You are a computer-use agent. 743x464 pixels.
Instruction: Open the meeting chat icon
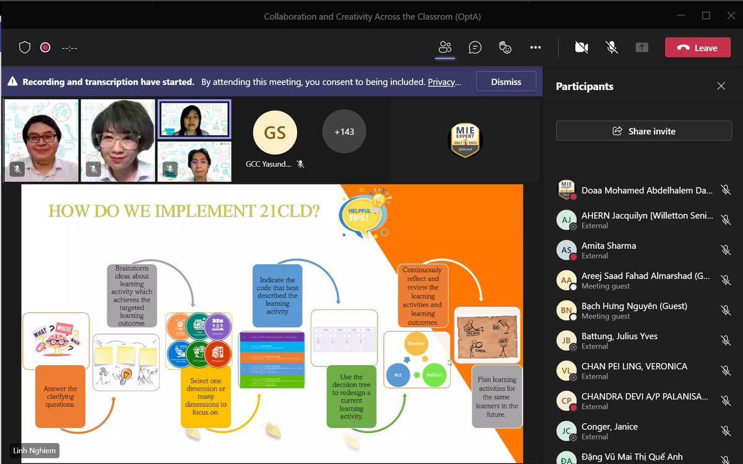[475, 48]
